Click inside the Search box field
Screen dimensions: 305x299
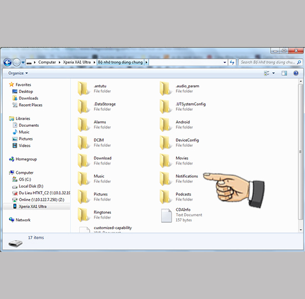pyautogui.click(x=268, y=62)
